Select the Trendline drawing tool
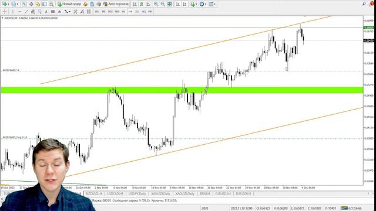376x211 pixels. coord(26,12)
